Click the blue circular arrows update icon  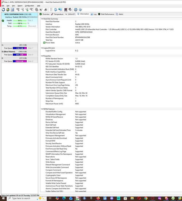click(x=56, y=9)
